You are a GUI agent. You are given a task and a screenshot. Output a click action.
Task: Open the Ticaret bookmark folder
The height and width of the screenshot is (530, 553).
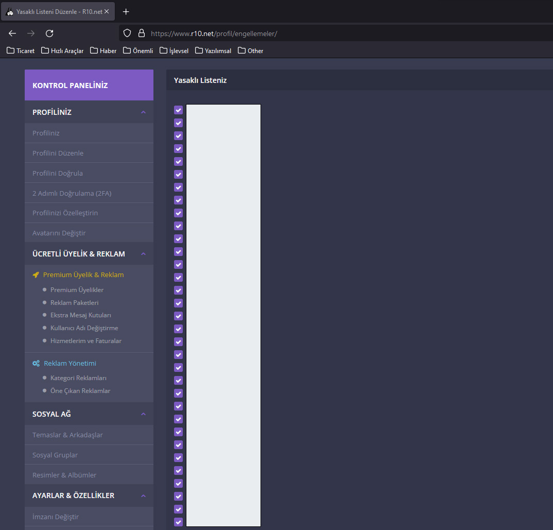coord(21,51)
